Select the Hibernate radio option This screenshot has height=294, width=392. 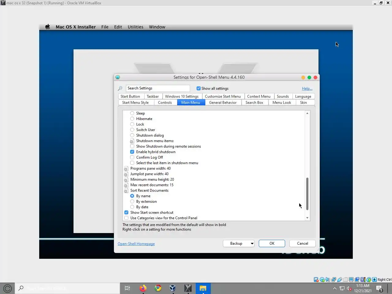pyautogui.click(x=132, y=119)
